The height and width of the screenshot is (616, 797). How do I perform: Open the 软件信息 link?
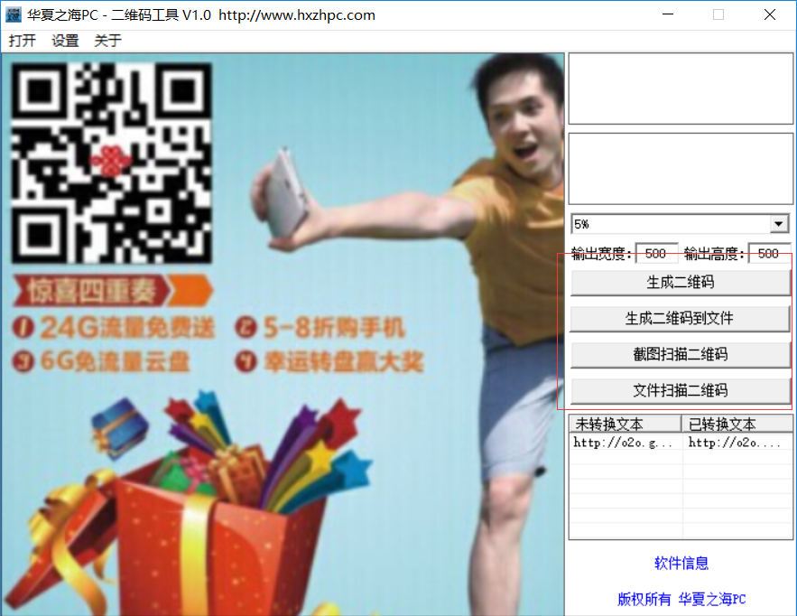click(x=681, y=563)
